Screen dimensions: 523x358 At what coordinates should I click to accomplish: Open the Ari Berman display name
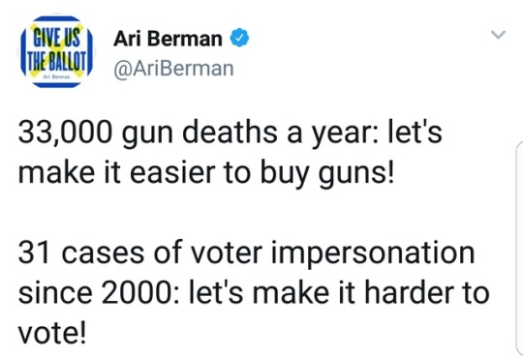pos(168,39)
